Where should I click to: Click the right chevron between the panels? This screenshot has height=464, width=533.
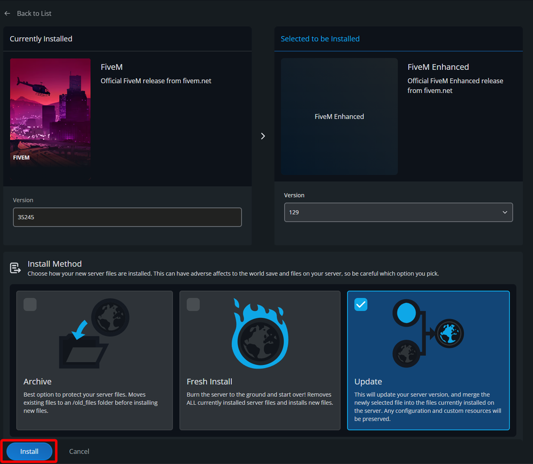263,136
